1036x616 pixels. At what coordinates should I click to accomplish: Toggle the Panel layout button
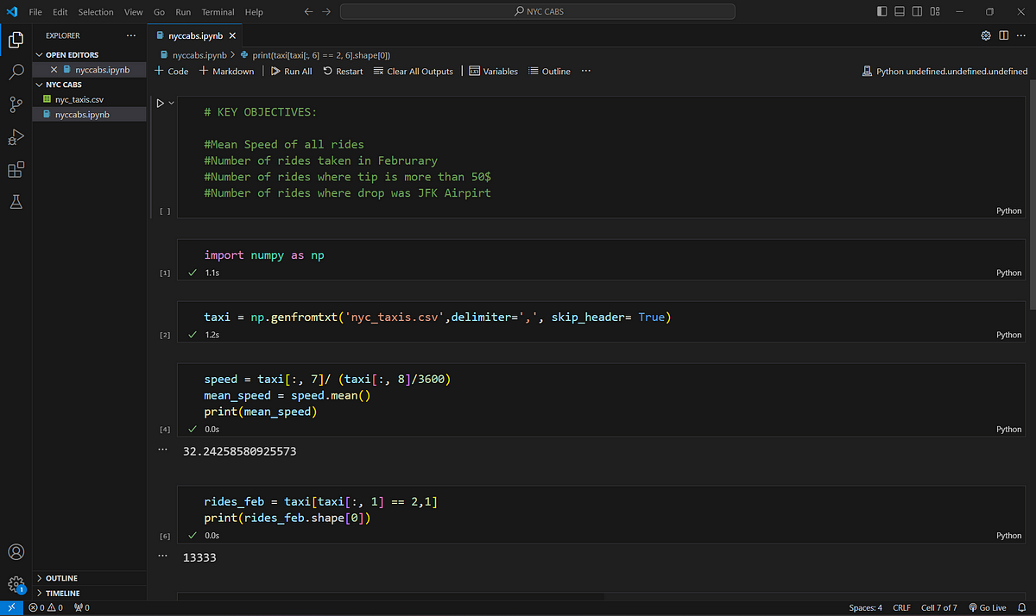[900, 12]
